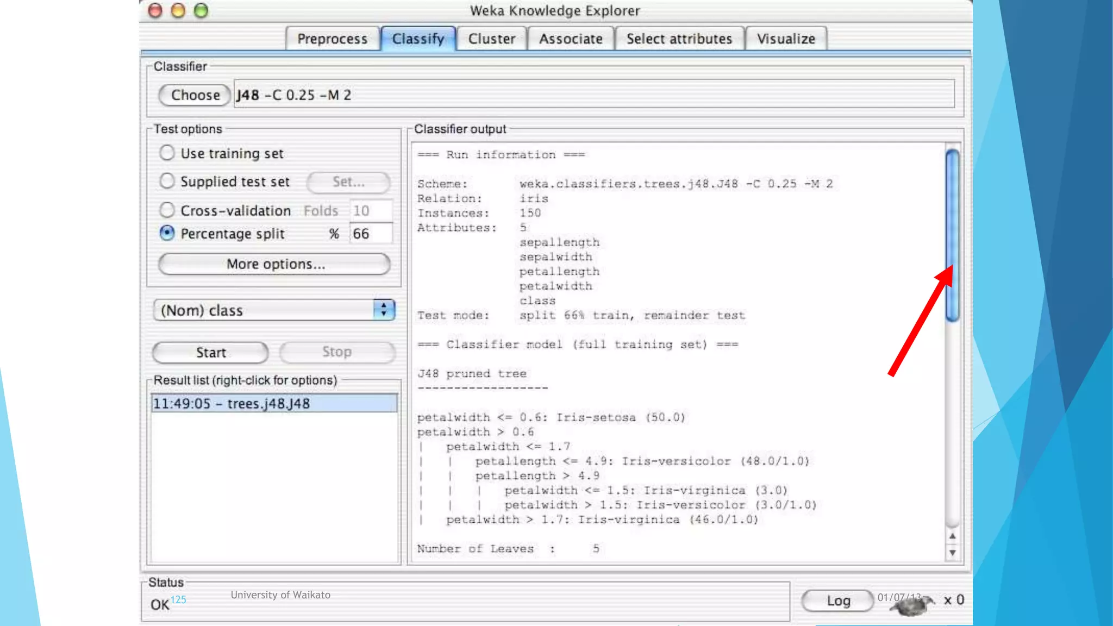Enable the Cross-validation radio button

tap(167, 210)
